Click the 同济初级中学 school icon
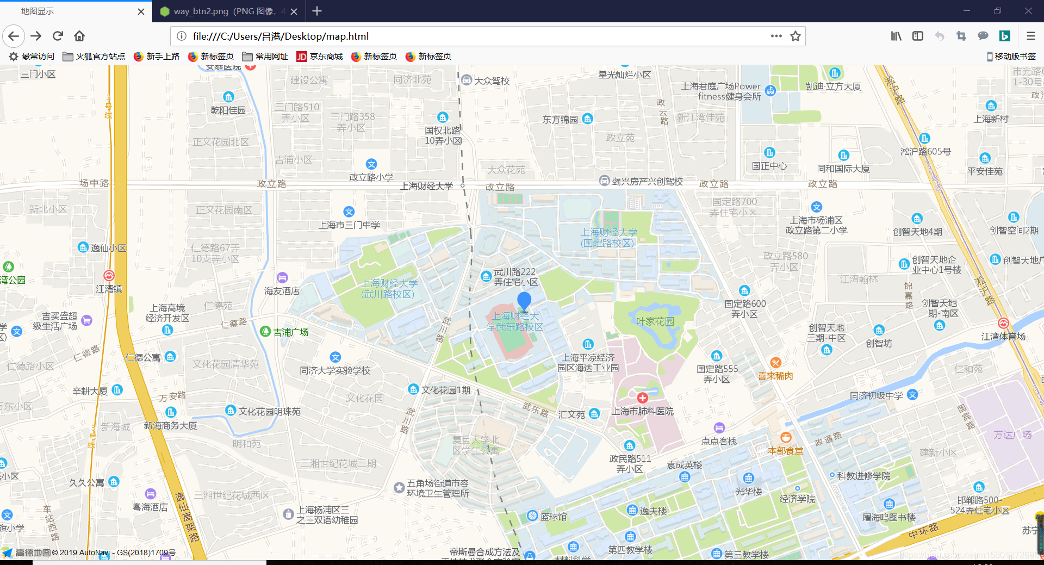Image resolution: width=1044 pixels, height=565 pixels. pos(912,395)
